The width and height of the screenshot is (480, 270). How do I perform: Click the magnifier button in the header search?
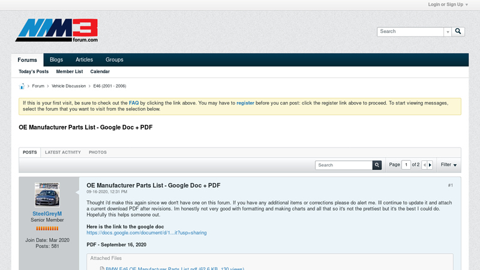click(x=458, y=32)
